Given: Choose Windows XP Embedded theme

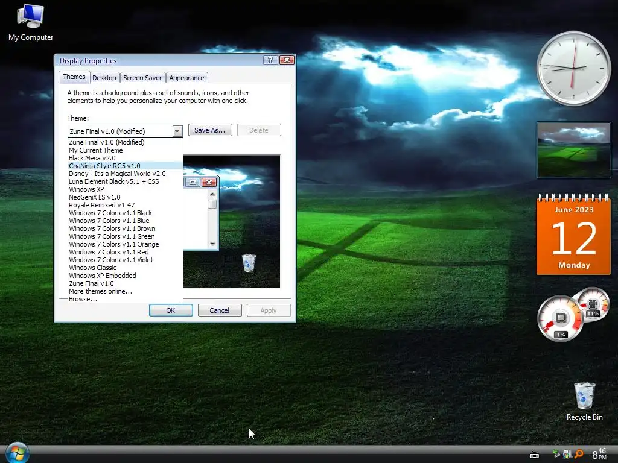Looking at the screenshot, I should [126, 276].
